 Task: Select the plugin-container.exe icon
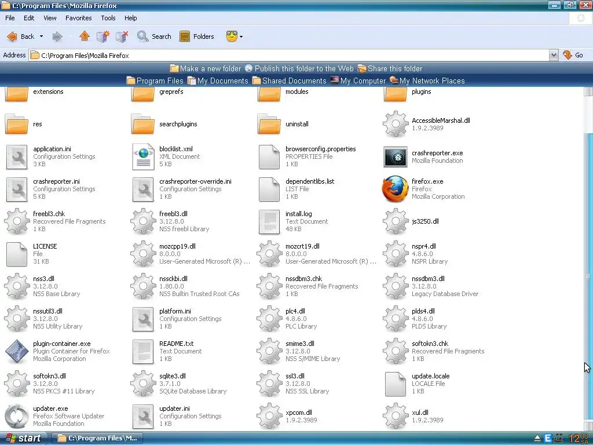pyautogui.click(x=17, y=351)
